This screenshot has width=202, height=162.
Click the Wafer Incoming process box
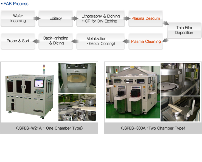tap(18, 18)
